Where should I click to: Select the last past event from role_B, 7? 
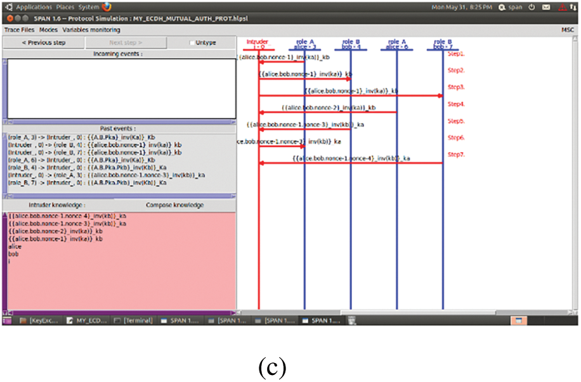pyautogui.click(x=88, y=182)
